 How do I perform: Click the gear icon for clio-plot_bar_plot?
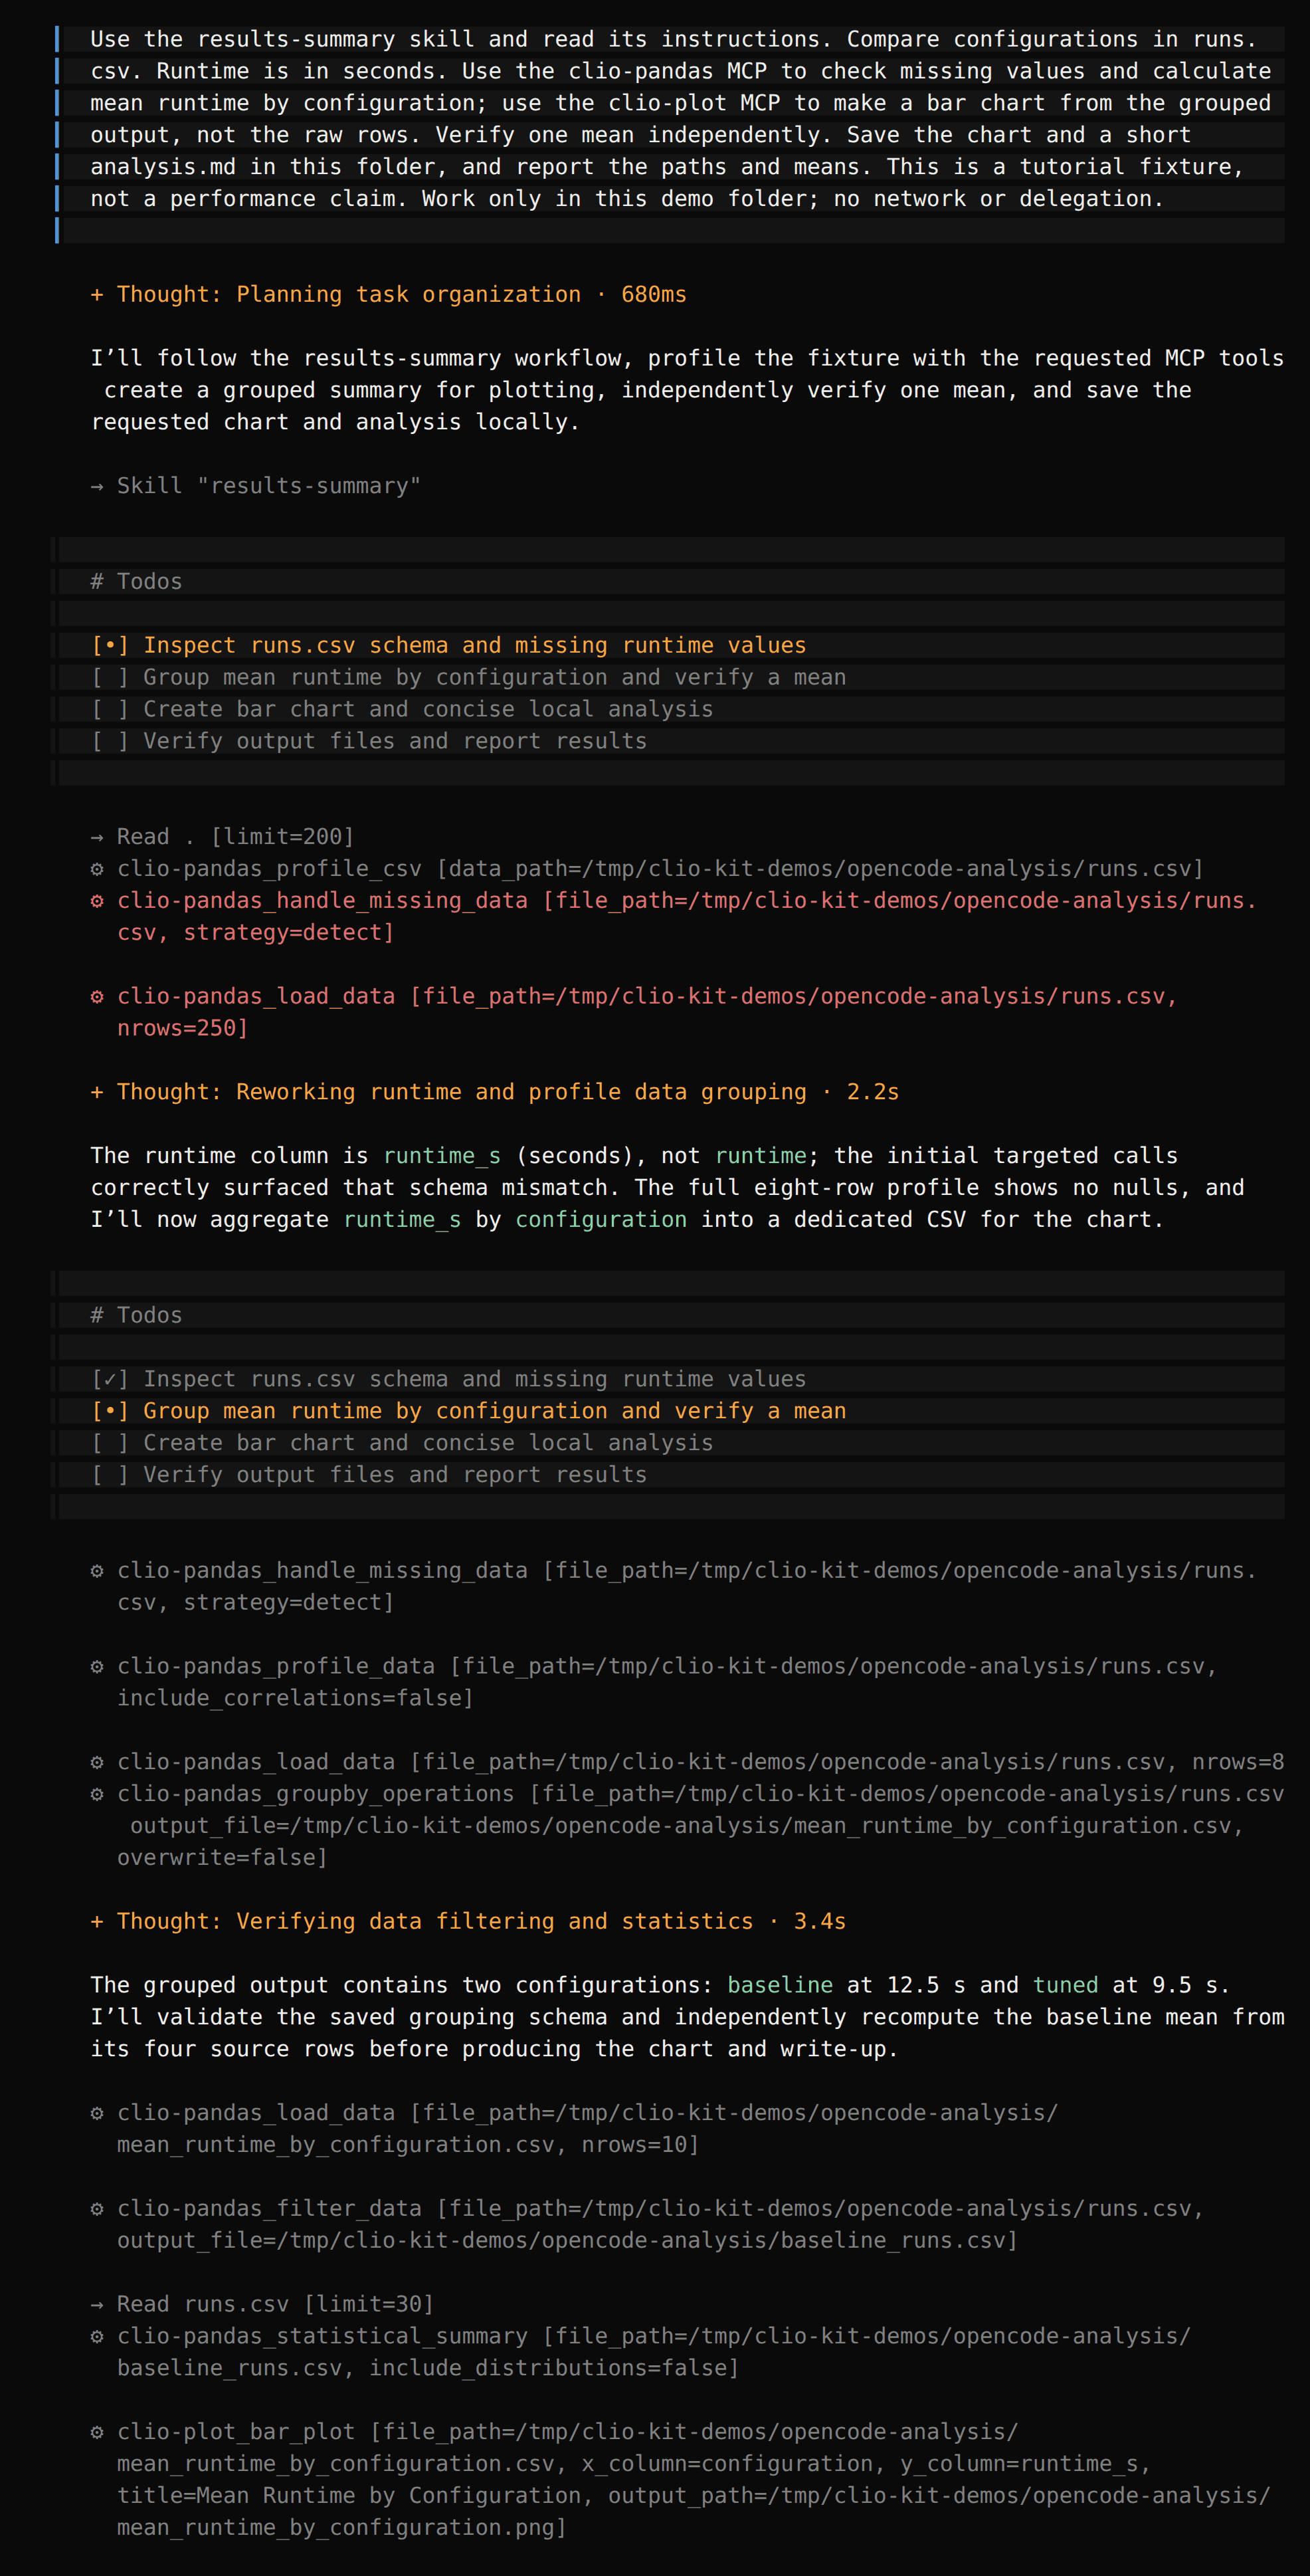(x=97, y=2432)
